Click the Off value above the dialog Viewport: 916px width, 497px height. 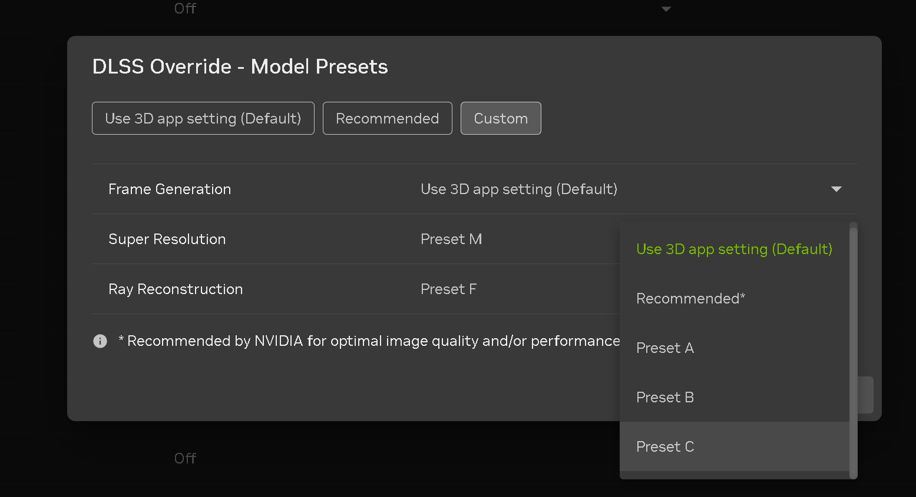point(185,8)
